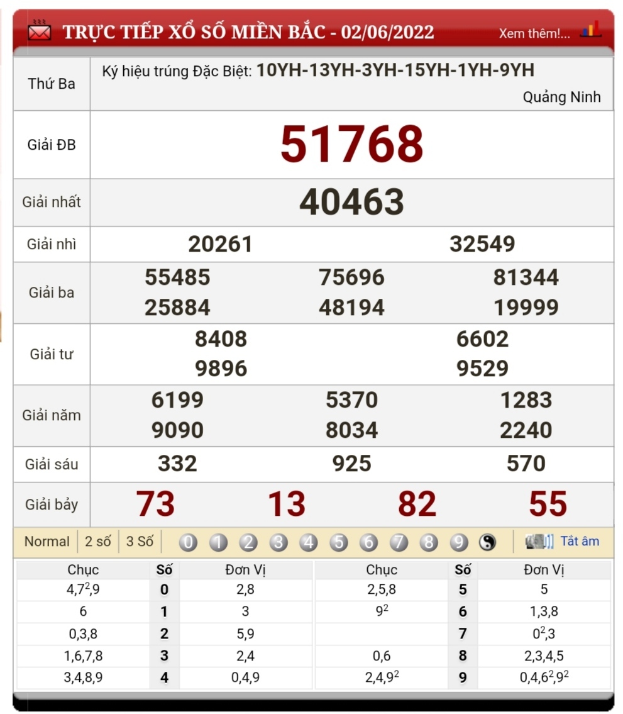Click the 'Tắt âm' mute link

(x=580, y=541)
